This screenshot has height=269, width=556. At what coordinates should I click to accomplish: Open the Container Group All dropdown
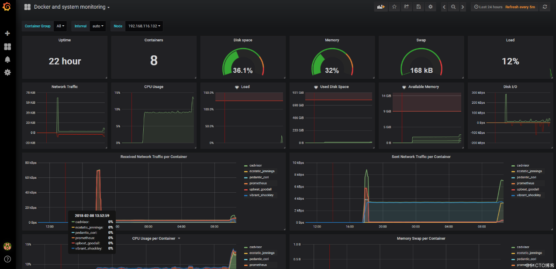click(60, 26)
